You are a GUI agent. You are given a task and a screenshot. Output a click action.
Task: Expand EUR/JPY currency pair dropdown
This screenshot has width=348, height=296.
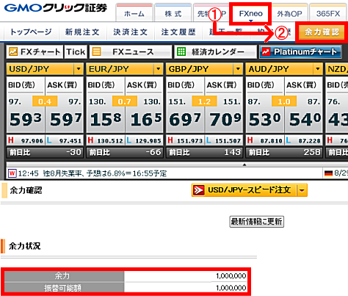tap(159, 69)
